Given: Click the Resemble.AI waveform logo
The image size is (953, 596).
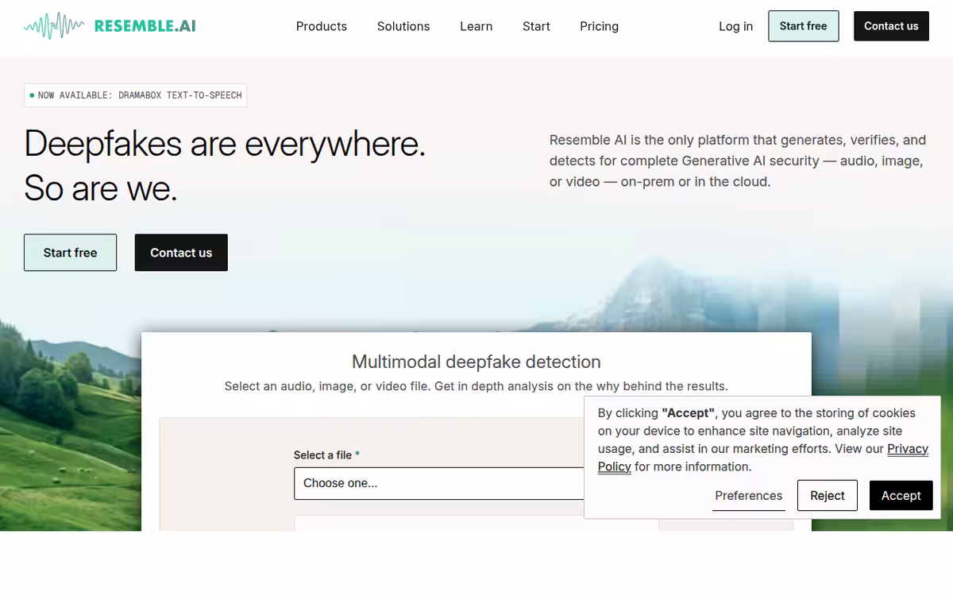Looking at the screenshot, I should pos(110,26).
